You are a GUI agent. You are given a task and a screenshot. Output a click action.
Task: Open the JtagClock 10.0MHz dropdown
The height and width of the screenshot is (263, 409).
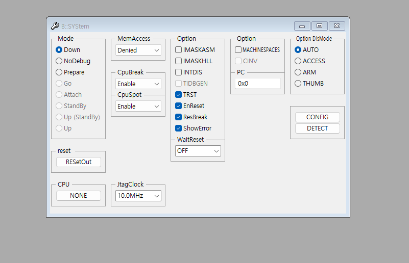point(138,196)
